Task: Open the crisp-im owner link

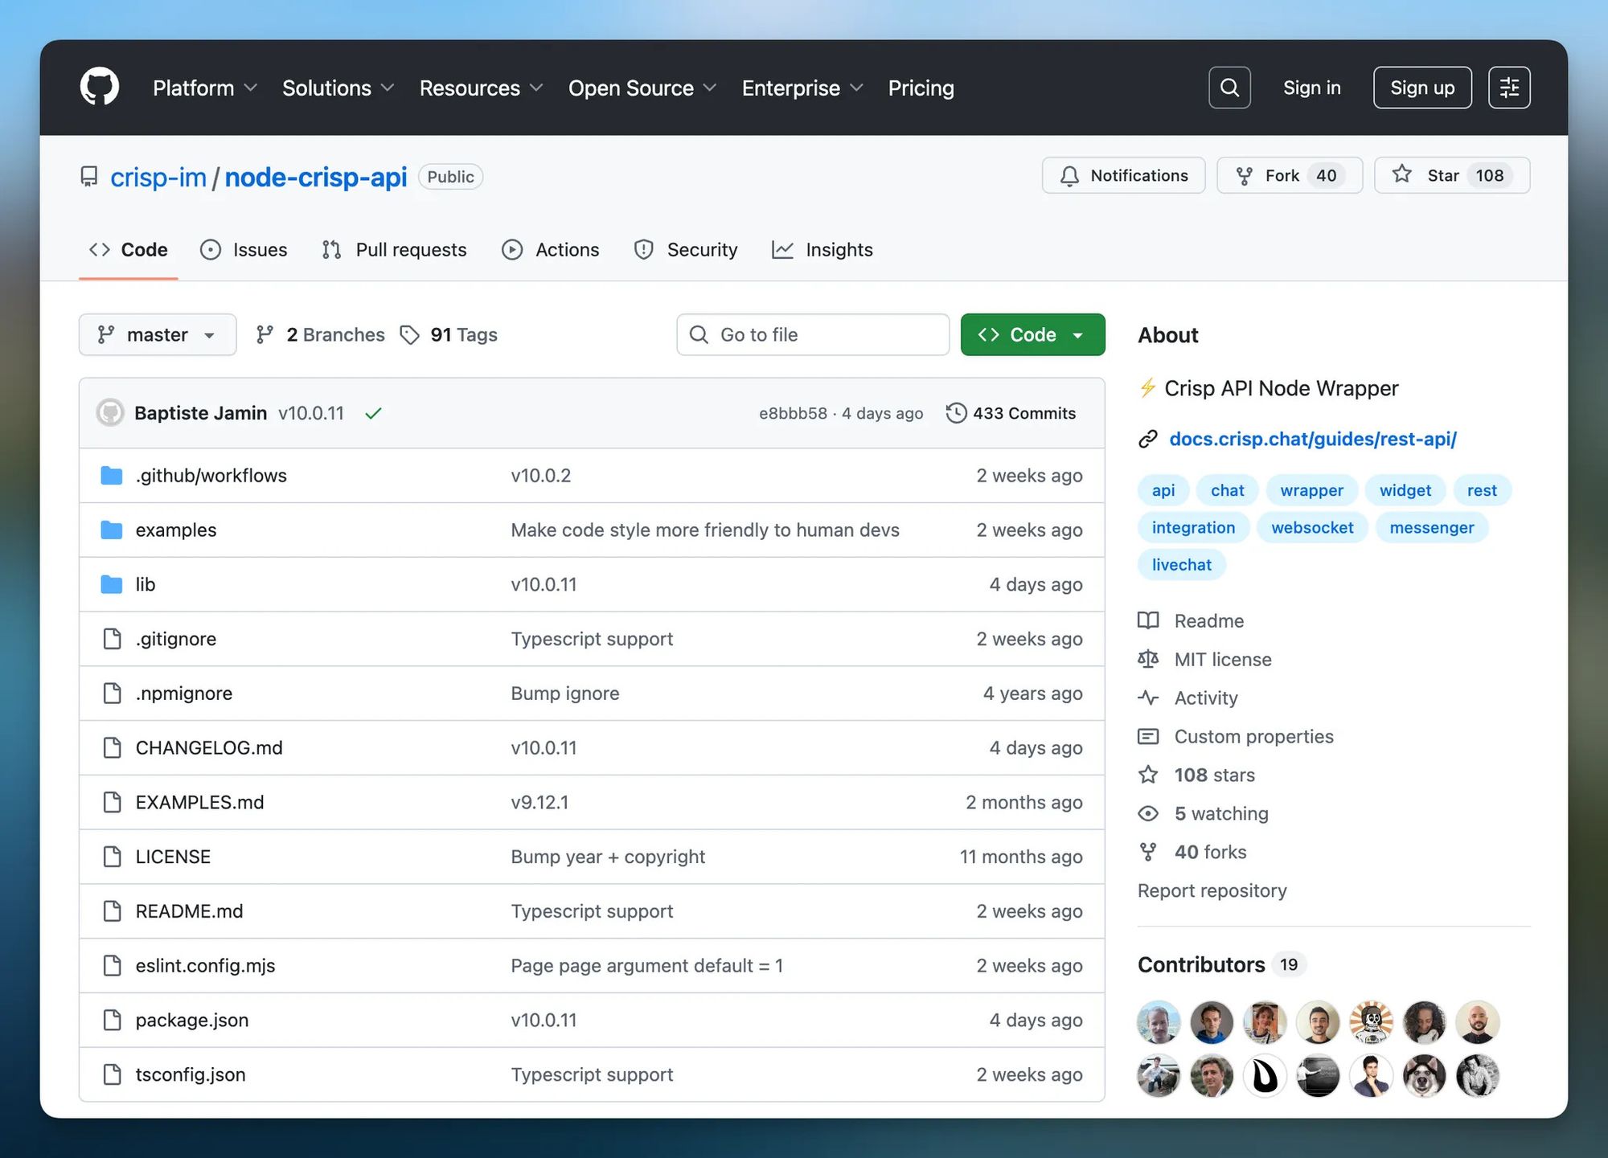Action: pos(158,177)
